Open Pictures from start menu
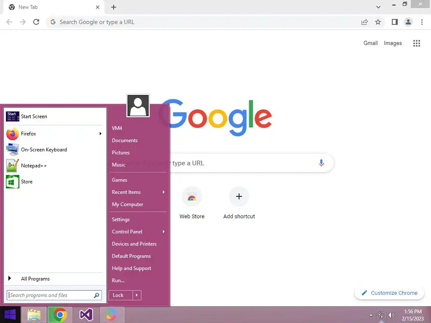The width and height of the screenshot is (431, 323). pos(138,153)
